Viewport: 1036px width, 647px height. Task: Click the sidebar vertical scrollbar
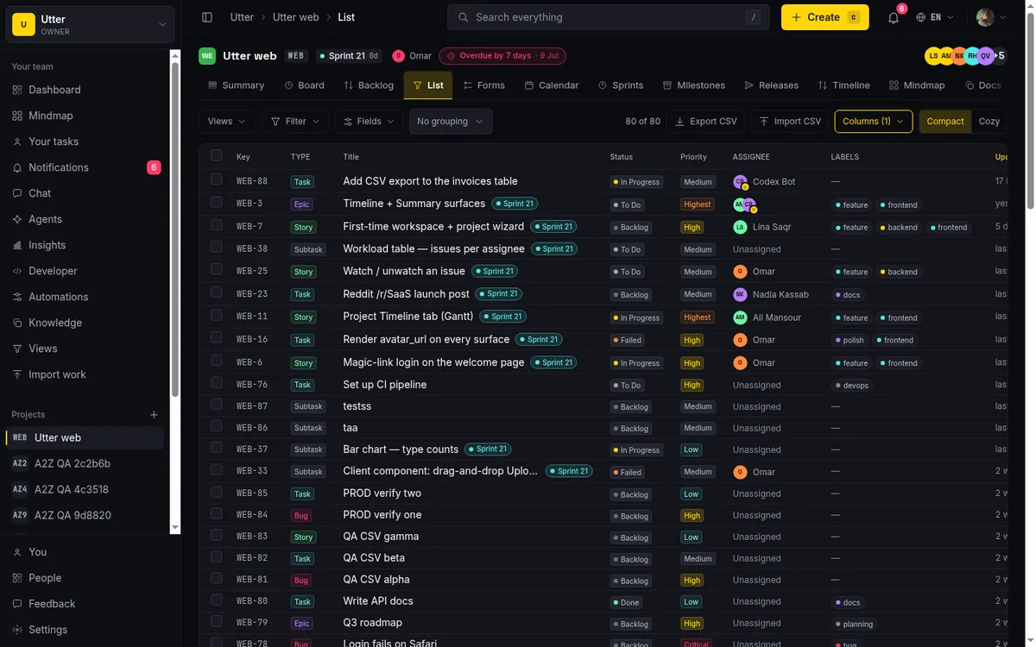(x=175, y=228)
